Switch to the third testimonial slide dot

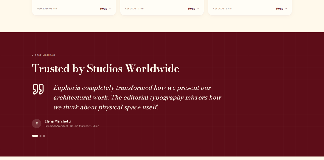(44, 136)
